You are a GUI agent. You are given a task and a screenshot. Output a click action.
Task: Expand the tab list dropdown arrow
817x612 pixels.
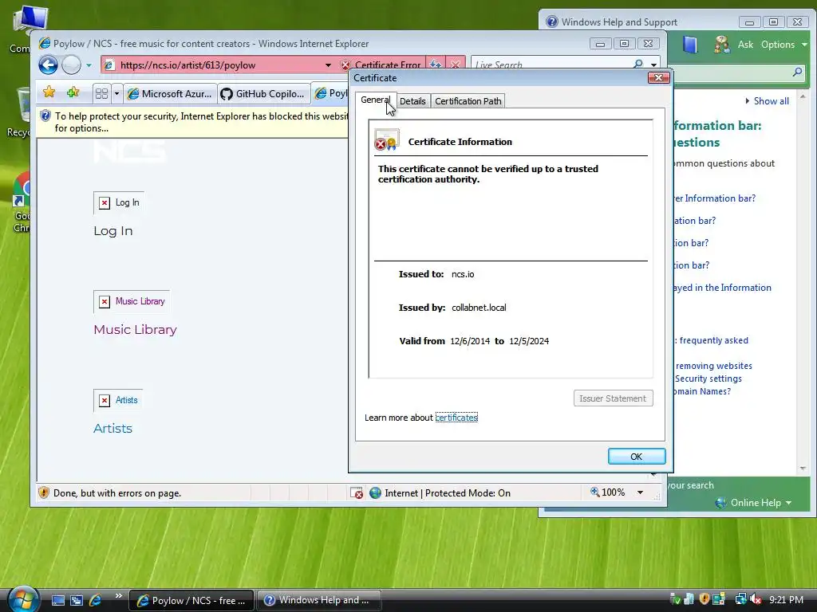point(116,94)
